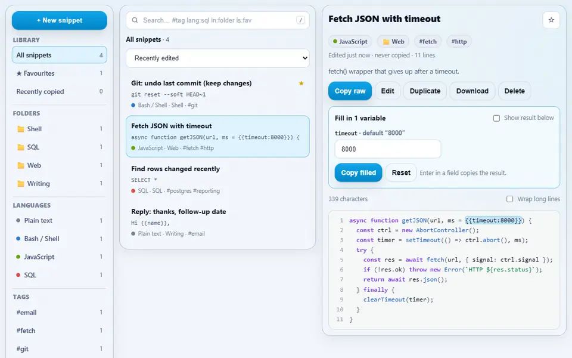Screen dimensions: 572x358
Task: Open the Recently edited sort dropdown
Action: (x=217, y=58)
